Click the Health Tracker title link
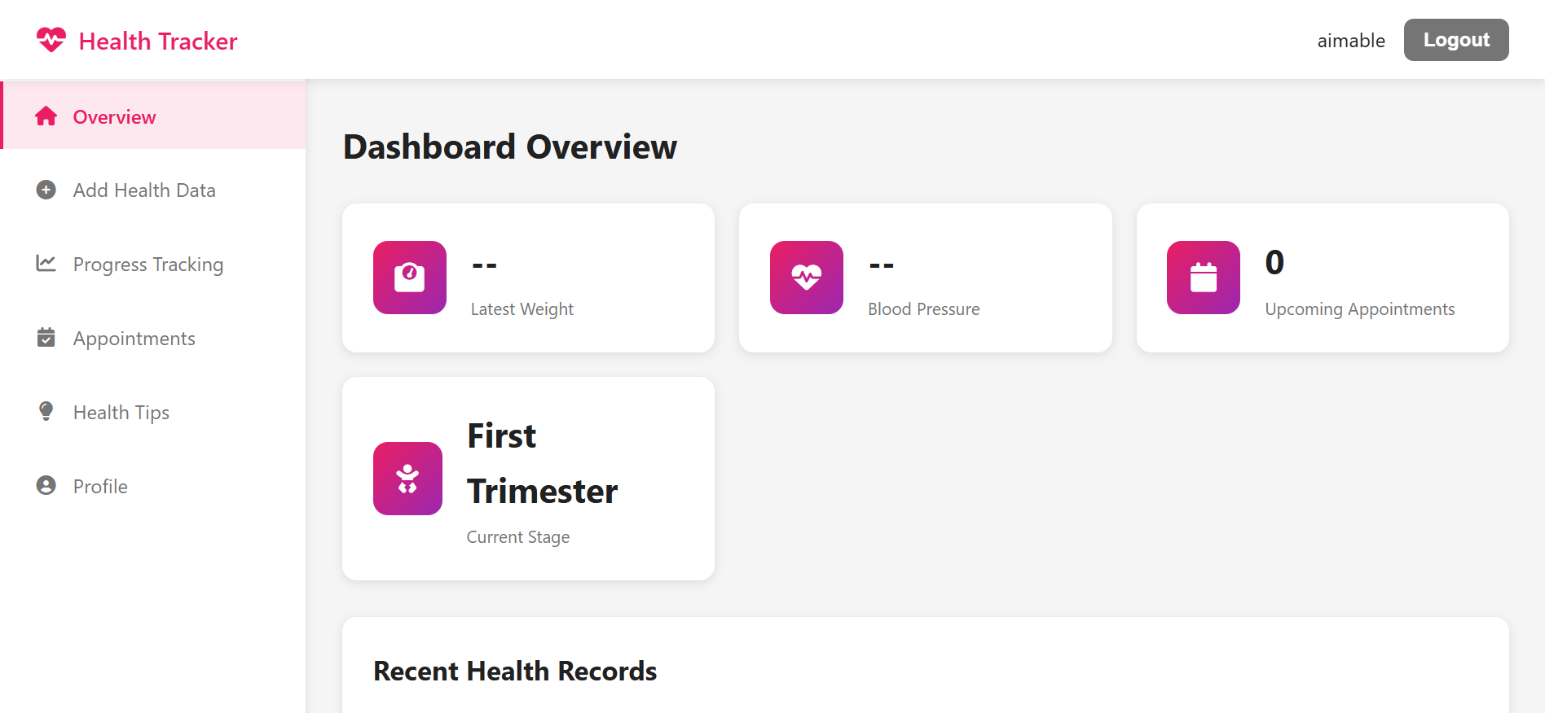The image size is (1545, 713). coord(158,41)
